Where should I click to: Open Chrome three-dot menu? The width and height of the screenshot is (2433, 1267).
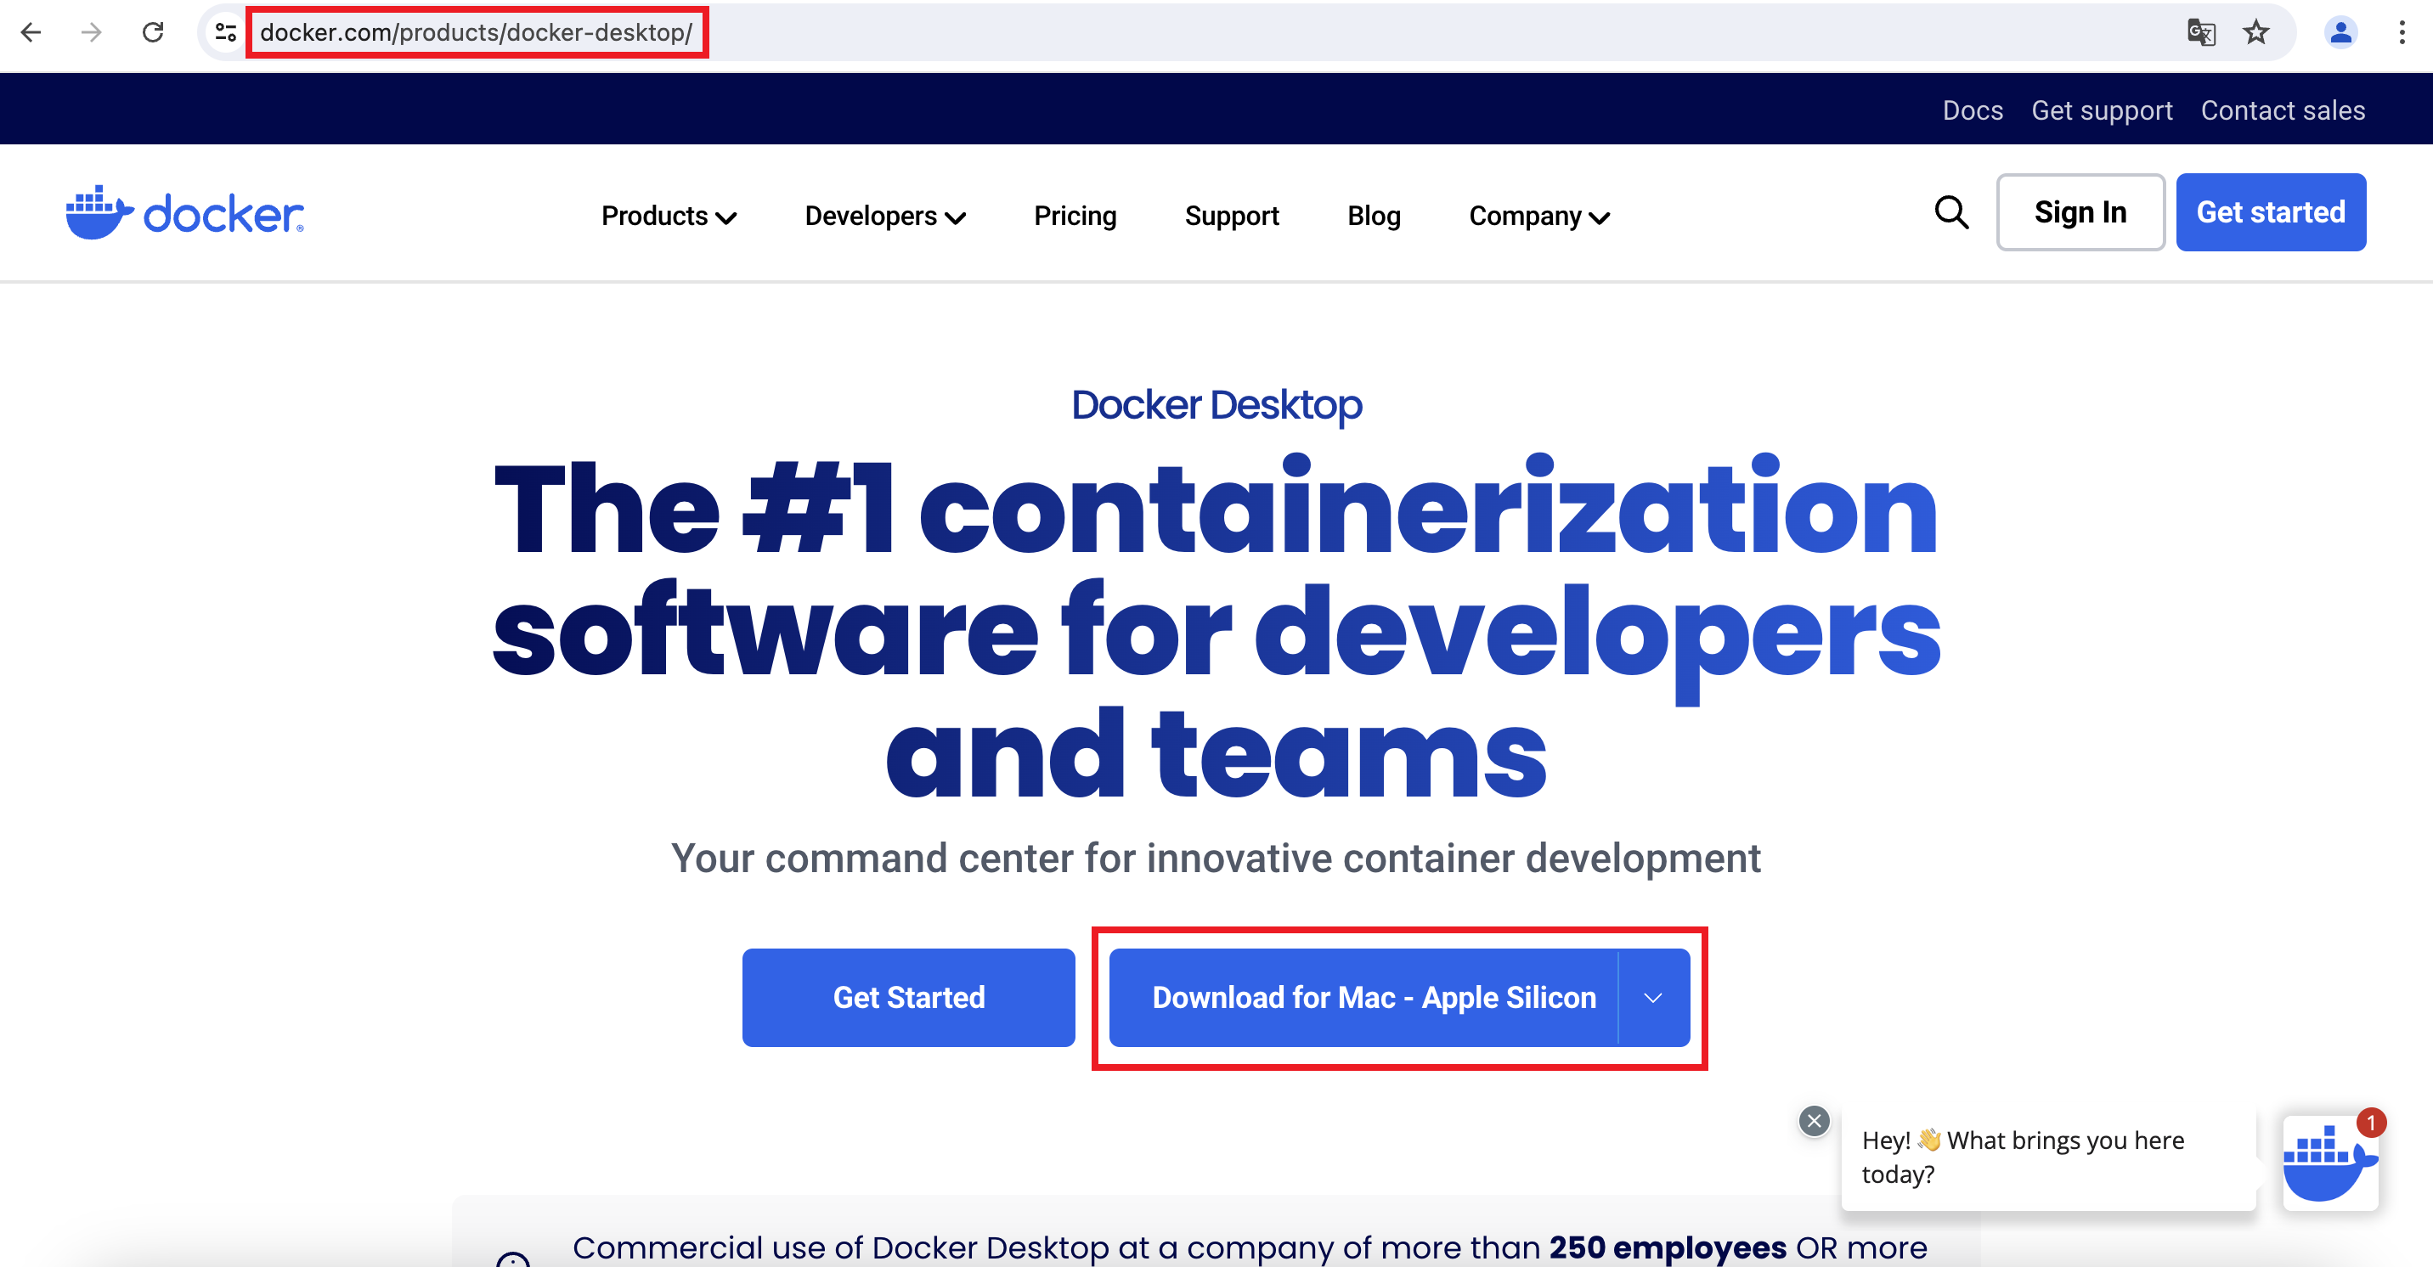click(2401, 32)
